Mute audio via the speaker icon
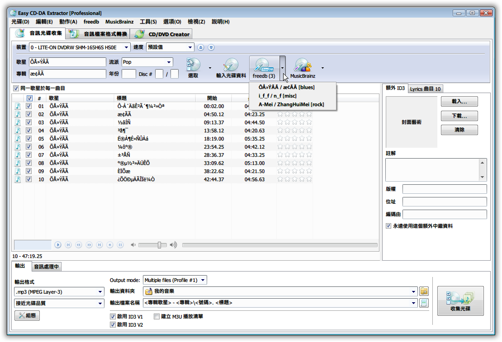 click(134, 245)
